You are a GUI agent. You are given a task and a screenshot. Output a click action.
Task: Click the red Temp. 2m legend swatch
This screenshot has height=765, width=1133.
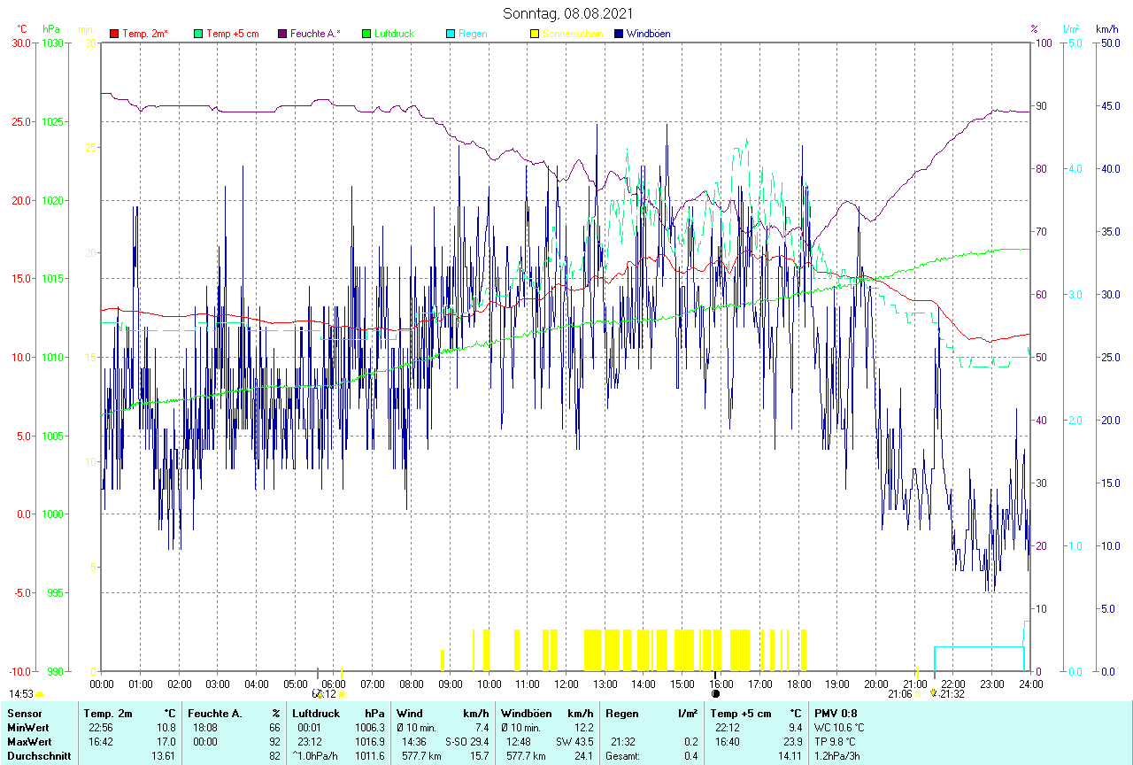click(114, 34)
